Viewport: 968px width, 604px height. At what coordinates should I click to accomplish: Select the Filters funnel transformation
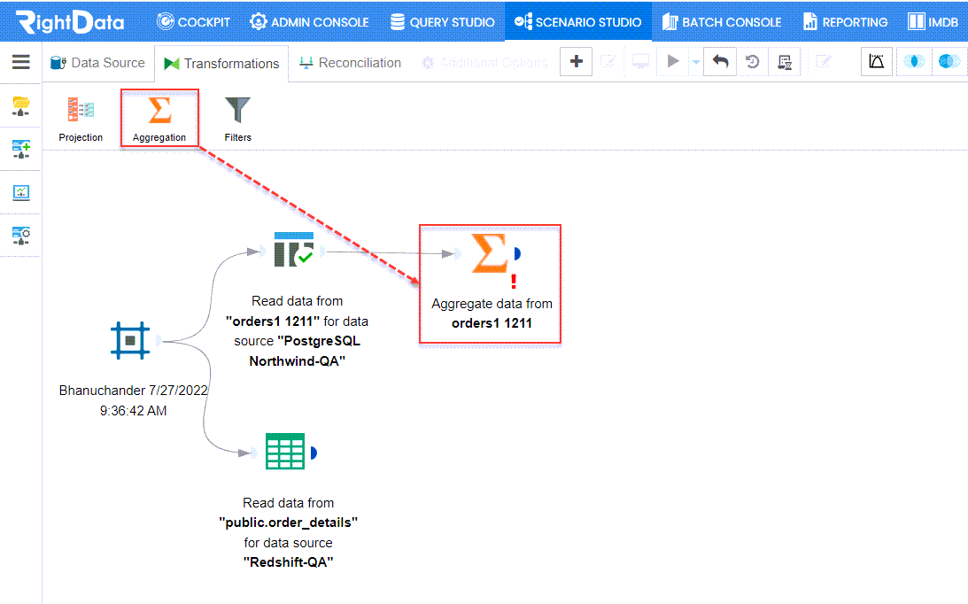237,120
